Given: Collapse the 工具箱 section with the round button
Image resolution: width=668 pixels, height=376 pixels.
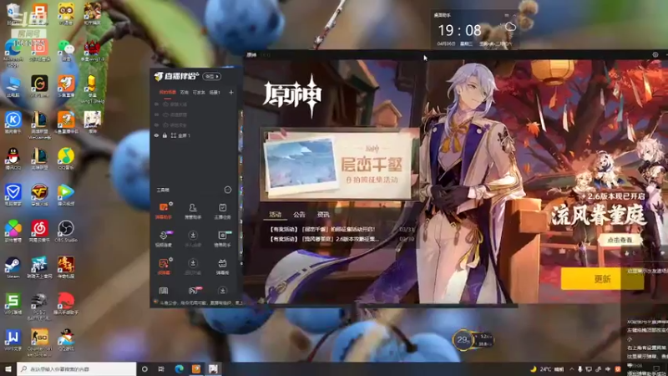Looking at the screenshot, I should tap(227, 190).
